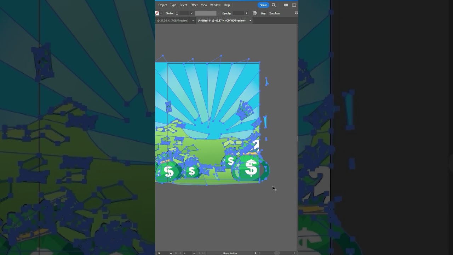
Task: Click the blue Share button
Action: 263,5
